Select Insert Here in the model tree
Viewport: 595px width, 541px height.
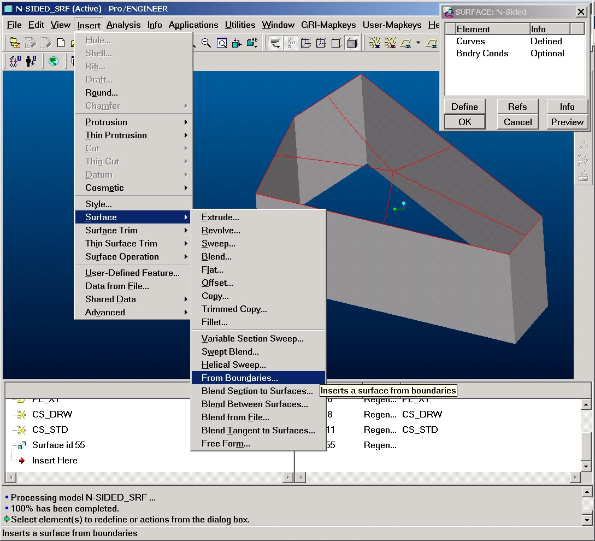click(55, 461)
